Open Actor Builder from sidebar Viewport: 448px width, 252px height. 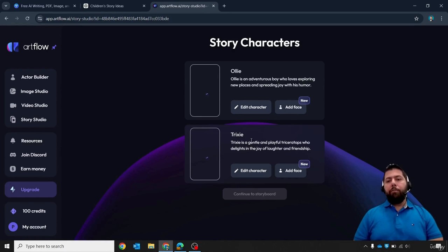pyautogui.click(x=30, y=77)
